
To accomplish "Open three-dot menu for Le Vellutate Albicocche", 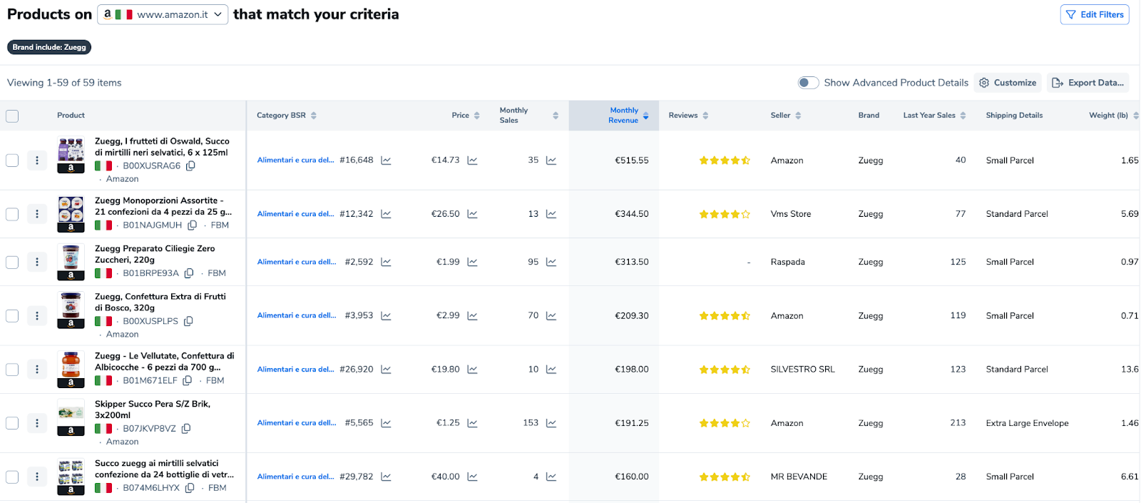I will coord(37,370).
